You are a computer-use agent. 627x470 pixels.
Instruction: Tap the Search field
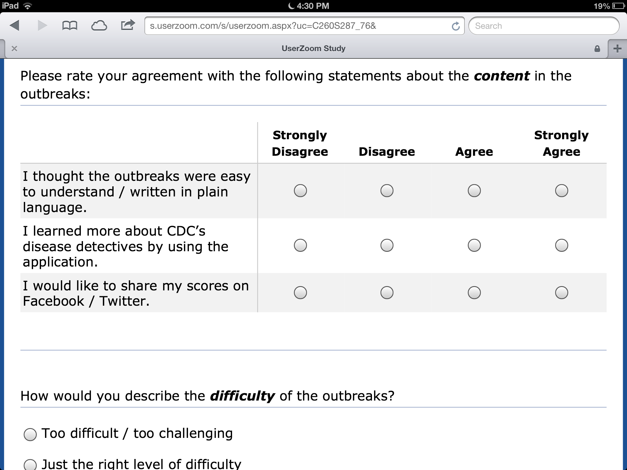(x=544, y=26)
